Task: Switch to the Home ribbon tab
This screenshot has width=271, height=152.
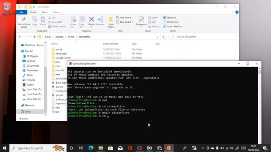Action: (33, 12)
